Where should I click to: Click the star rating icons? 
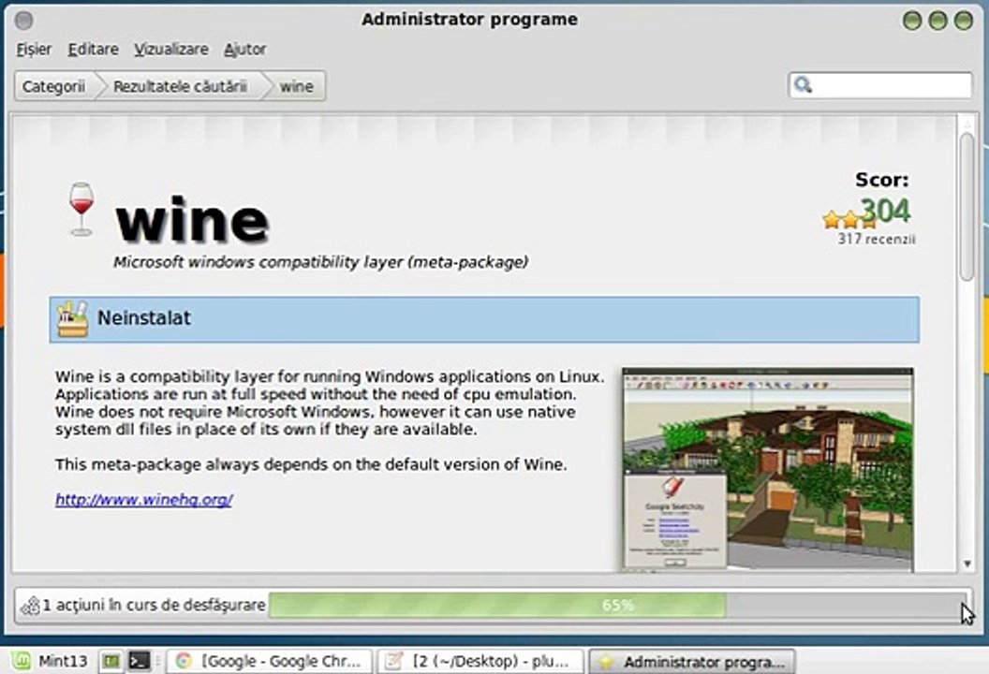click(849, 219)
